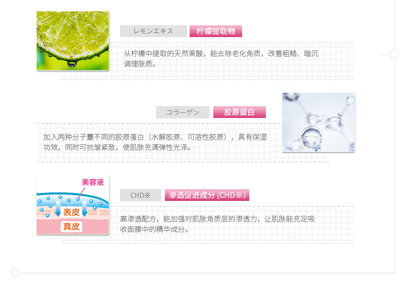The image size is (407, 288).
Task: Click the skin penetration diagram
Action: pyautogui.click(x=73, y=205)
